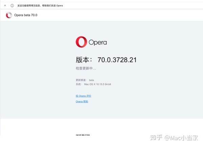This screenshot has width=203, height=146.
Task: Click the checking for updates status text
Action: 86,68
